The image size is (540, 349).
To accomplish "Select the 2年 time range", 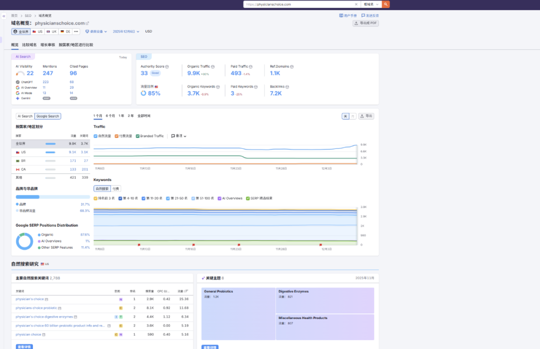I will click(130, 116).
